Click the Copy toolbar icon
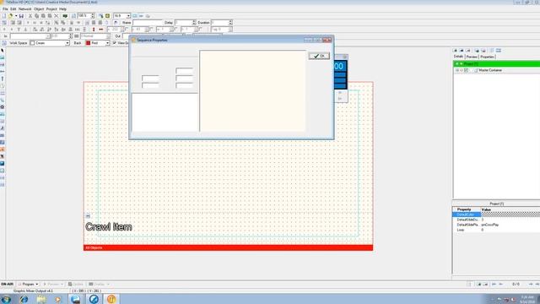Image resolution: width=540 pixels, height=304 pixels. tap(36, 16)
